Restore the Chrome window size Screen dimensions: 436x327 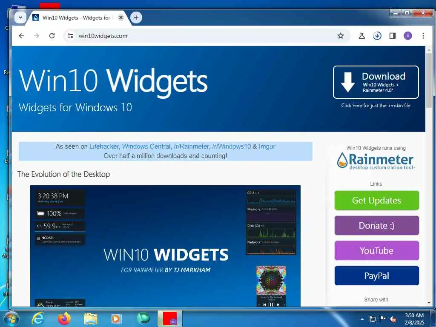coord(407,13)
